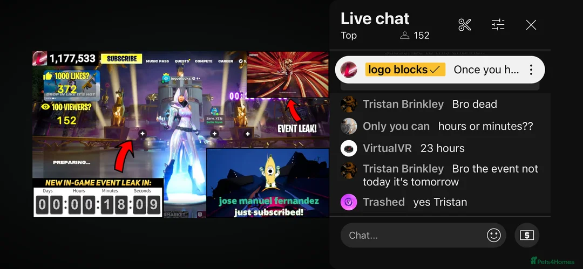Expand the pinned message 'Once you h...'
The image size is (583, 269).
[486, 70]
